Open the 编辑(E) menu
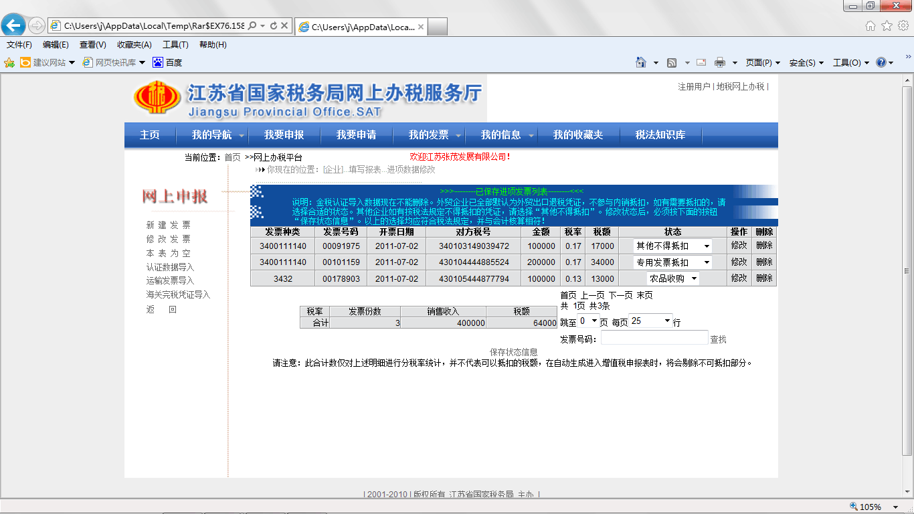 [56, 45]
